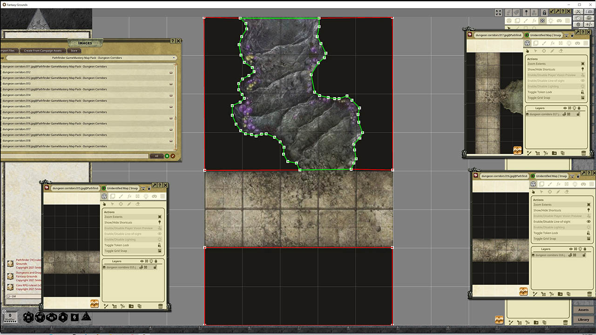Roll the d12 die
The width and height of the screenshot is (596, 335).
pos(40,317)
